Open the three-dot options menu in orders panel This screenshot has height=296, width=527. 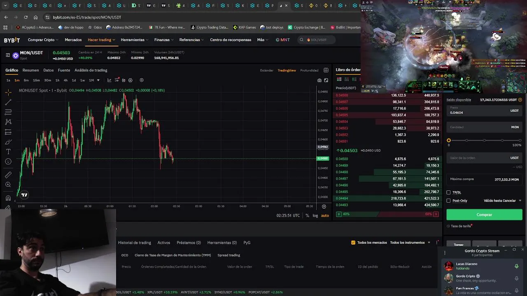tap(437, 243)
